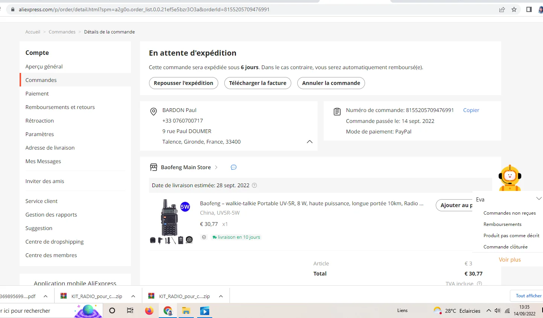Click Repousser l'expédition button

click(x=184, y=83)
